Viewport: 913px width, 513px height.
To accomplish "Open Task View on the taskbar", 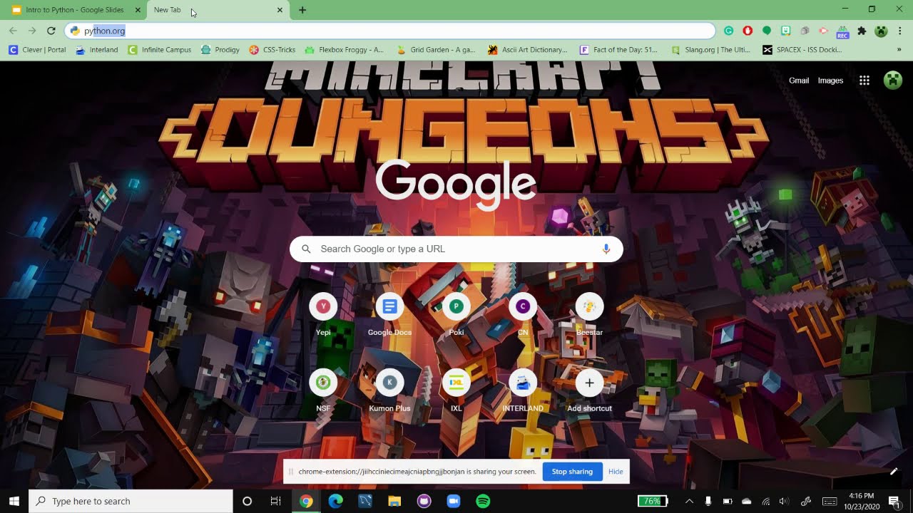I will pyautogui.click(x=275, y=501).
